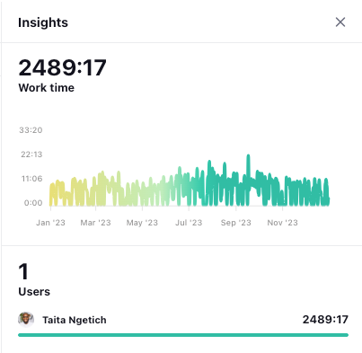
Task: Click the Insights panel title
Action: point(43,22)
